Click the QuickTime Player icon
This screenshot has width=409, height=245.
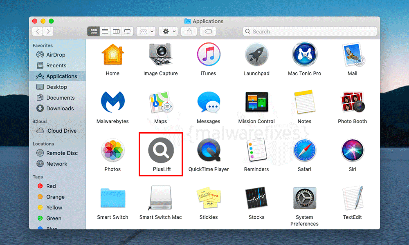209,150
